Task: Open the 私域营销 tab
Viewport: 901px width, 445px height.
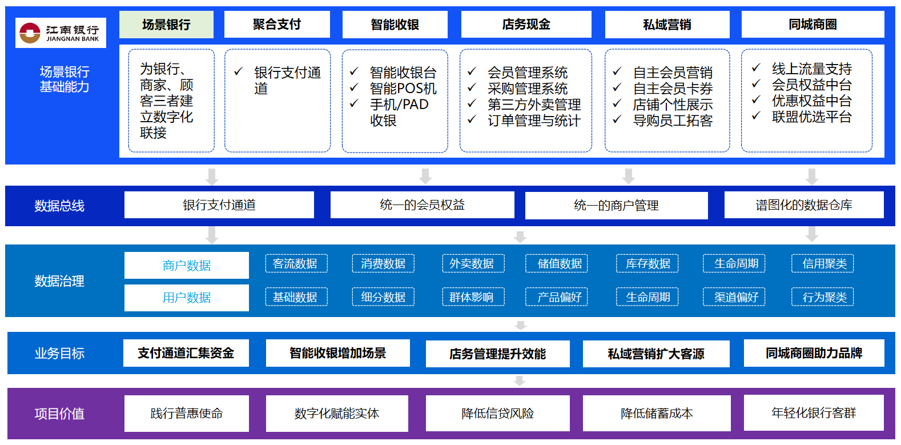Action: point(667,25)
